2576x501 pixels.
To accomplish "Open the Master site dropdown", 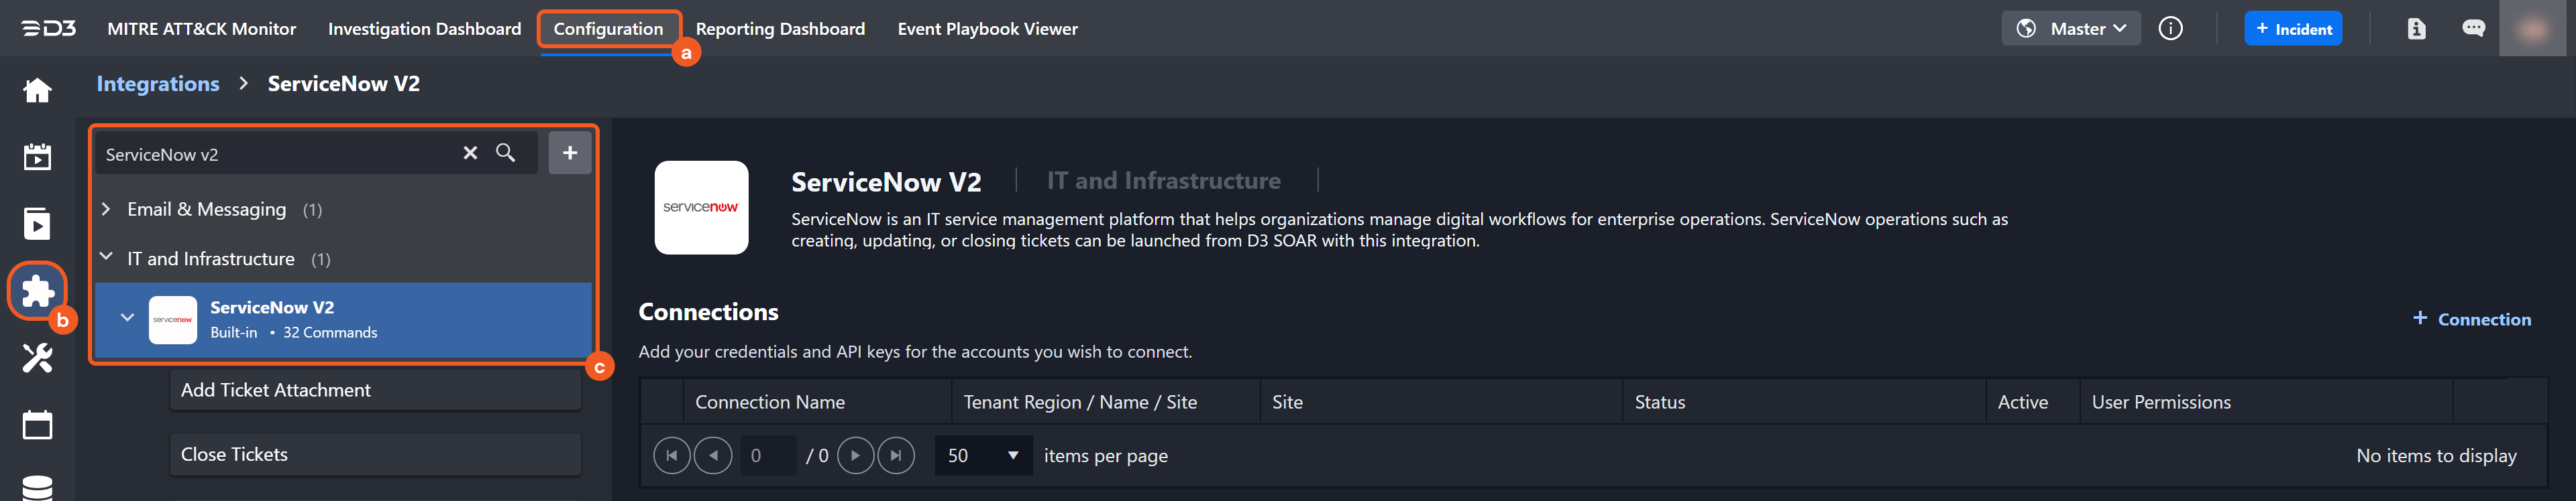I will tap(2071, 29).
